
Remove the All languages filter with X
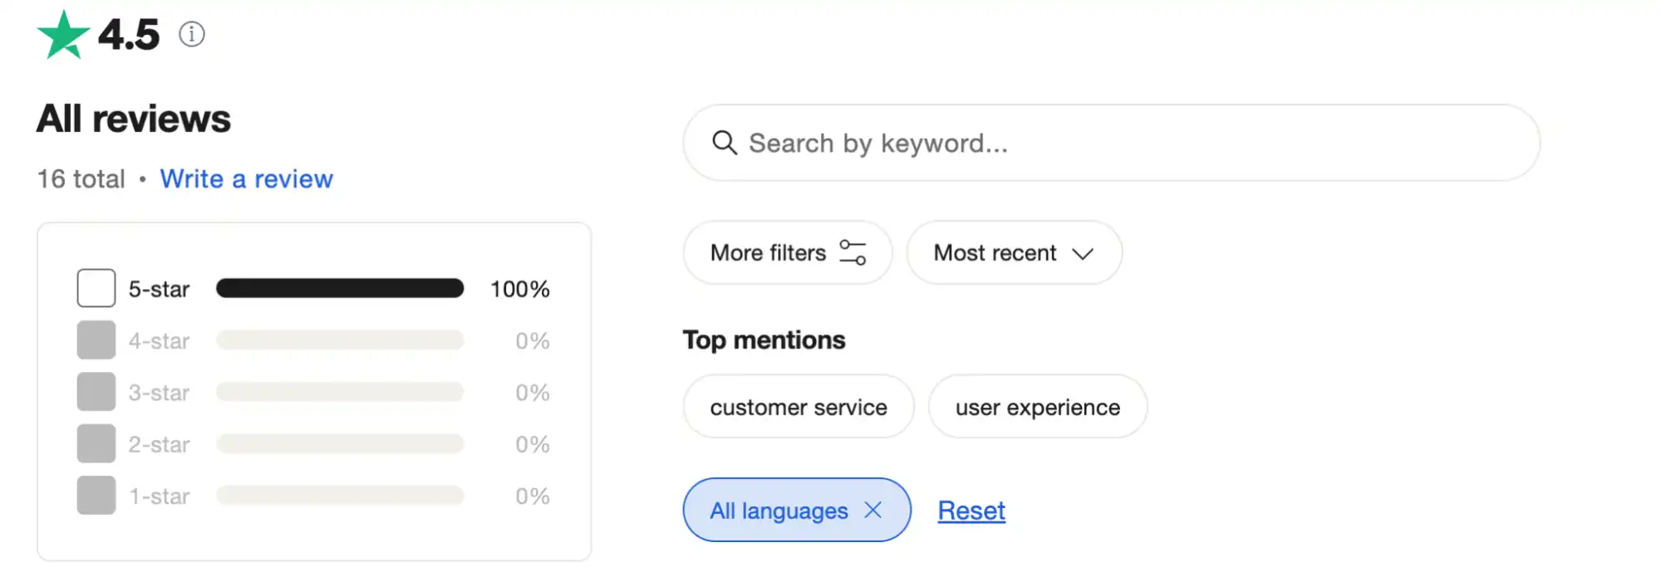pos(872,510)
